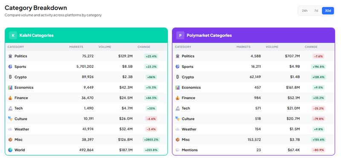The width and height of the screenshot is (341, 158).
Task: Click the Polymarket Tech -25.2% change badge
Action: [x=318, y=108]
